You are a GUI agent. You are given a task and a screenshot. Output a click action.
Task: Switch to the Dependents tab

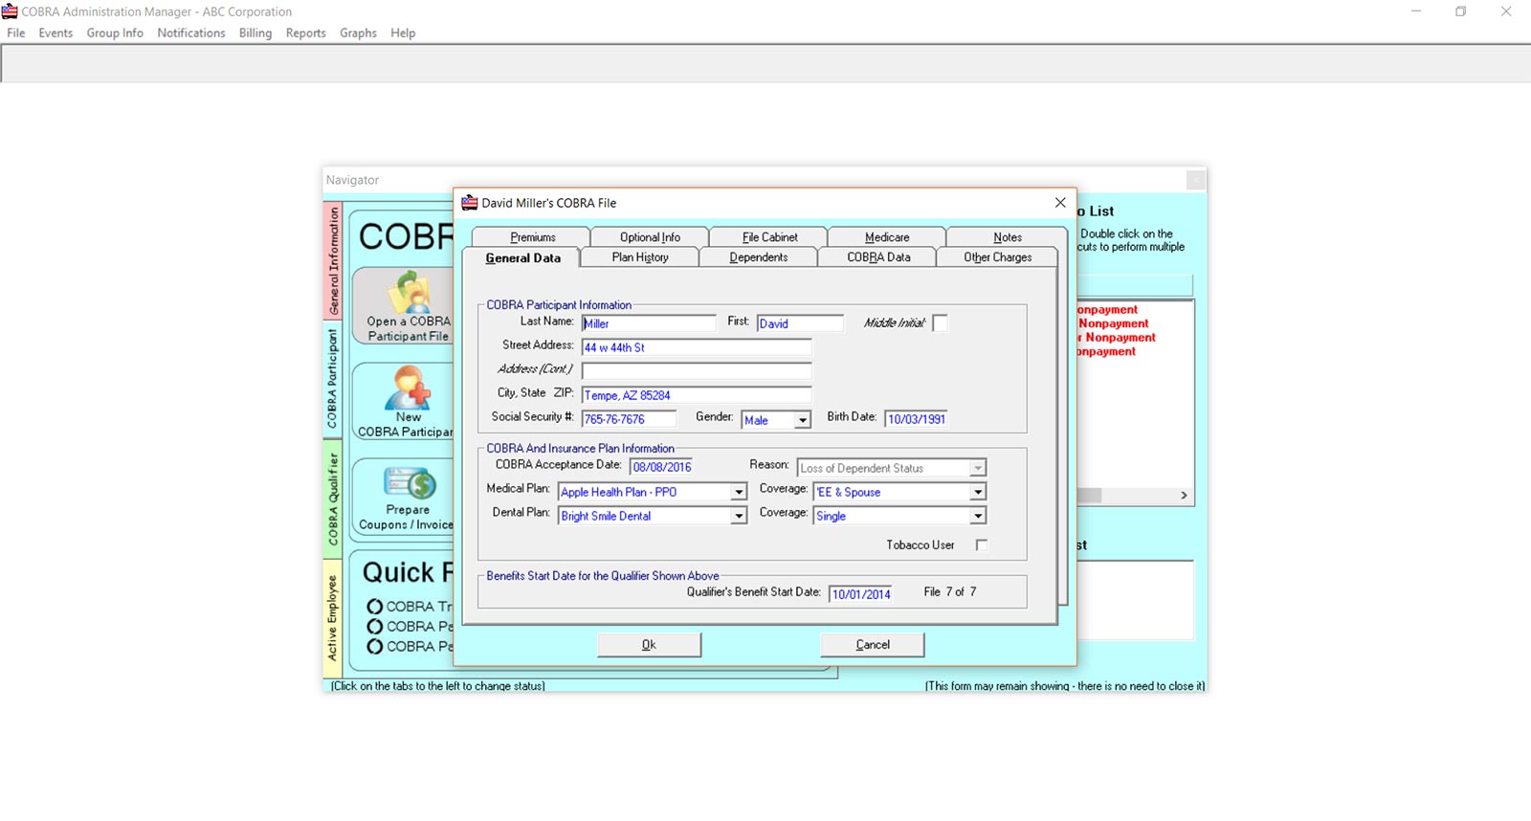[758, 257]
